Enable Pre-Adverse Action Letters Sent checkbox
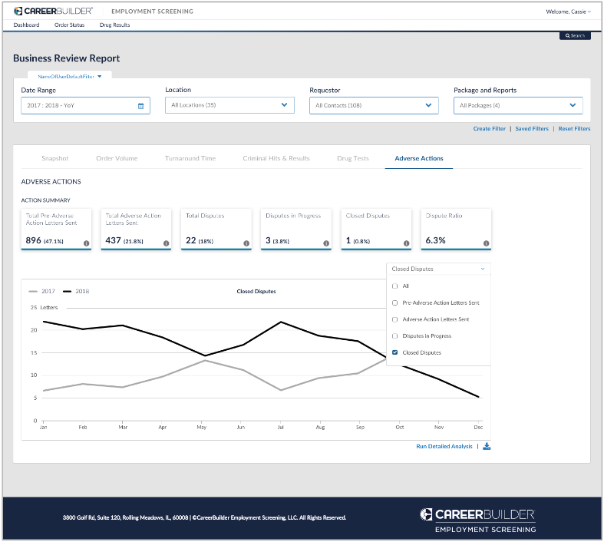The width and height of the screenshot is (604, 542). point(394,303)
